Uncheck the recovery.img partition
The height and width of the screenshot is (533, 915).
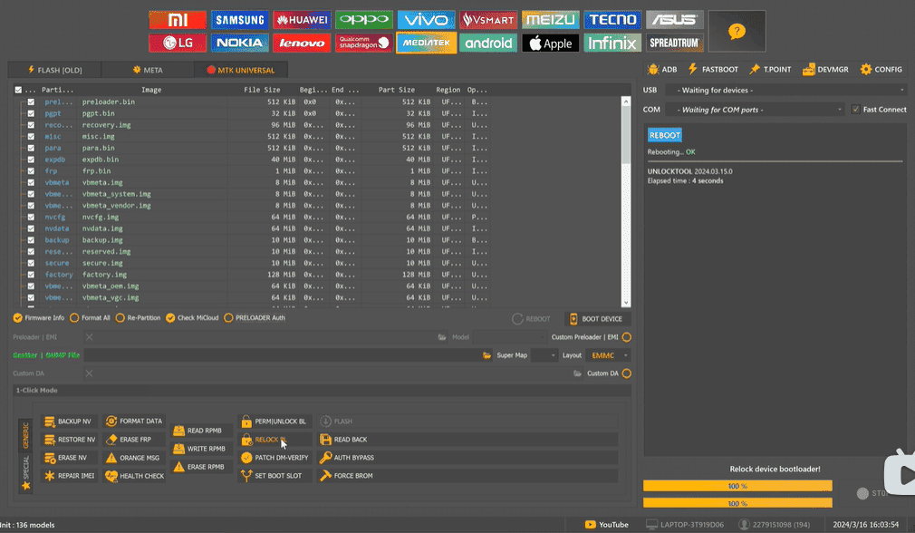[31, 125]
